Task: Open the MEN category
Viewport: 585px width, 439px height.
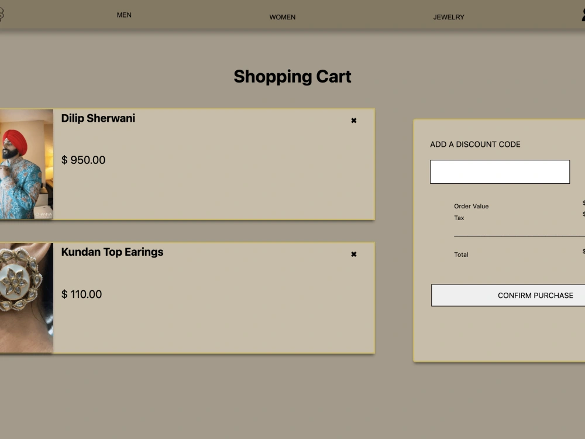Action: coord(124,15)
